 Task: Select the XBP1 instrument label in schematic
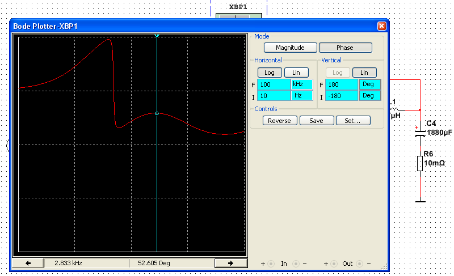click(x=238, y=7)
